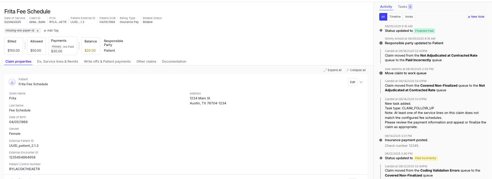Switch activity filter to Timeline
This screenshot has width=492, height=179.
point(395,17)
